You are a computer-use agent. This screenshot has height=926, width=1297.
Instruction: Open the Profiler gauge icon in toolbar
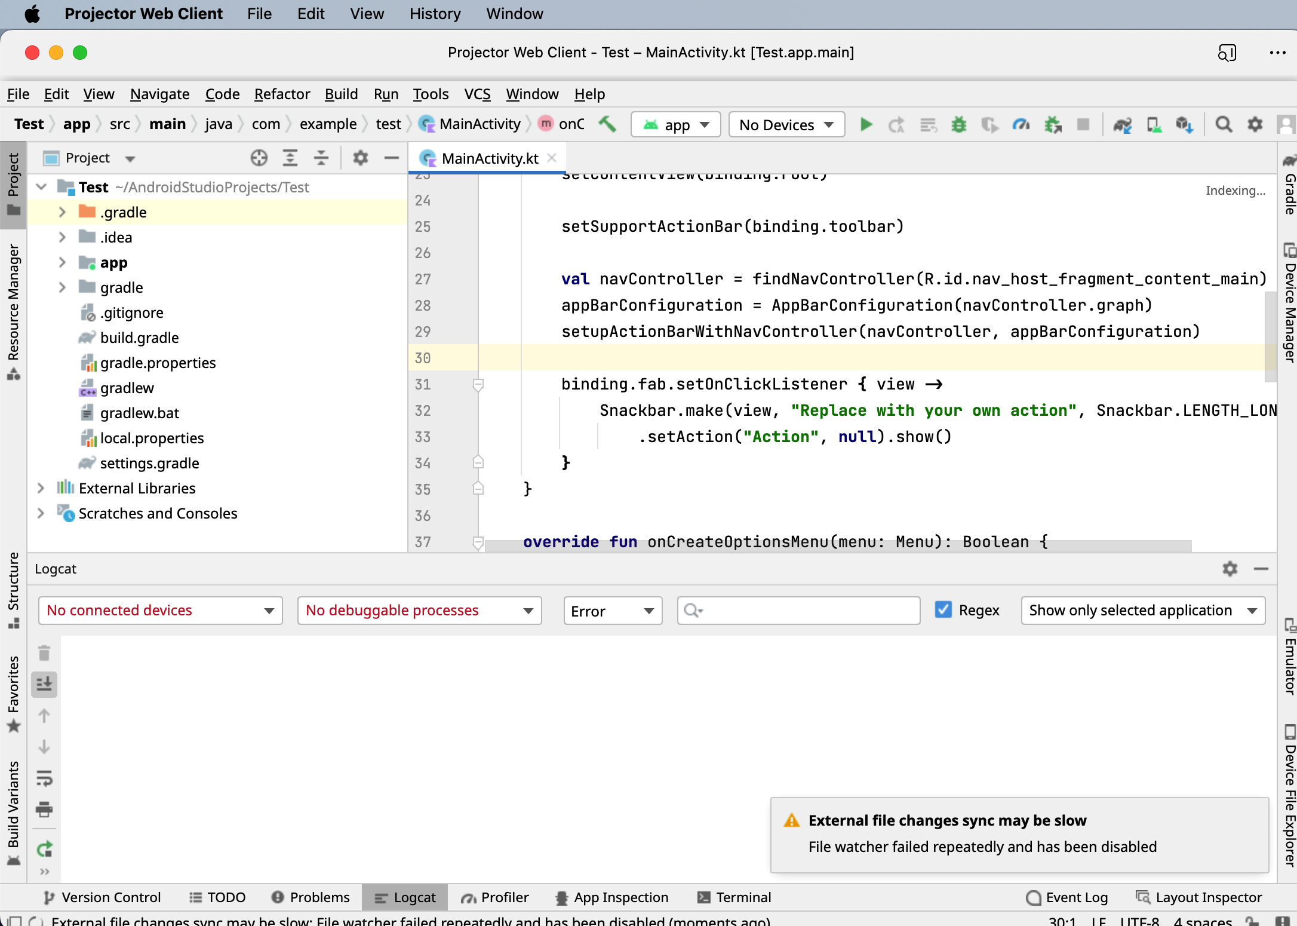(1021, 124)
